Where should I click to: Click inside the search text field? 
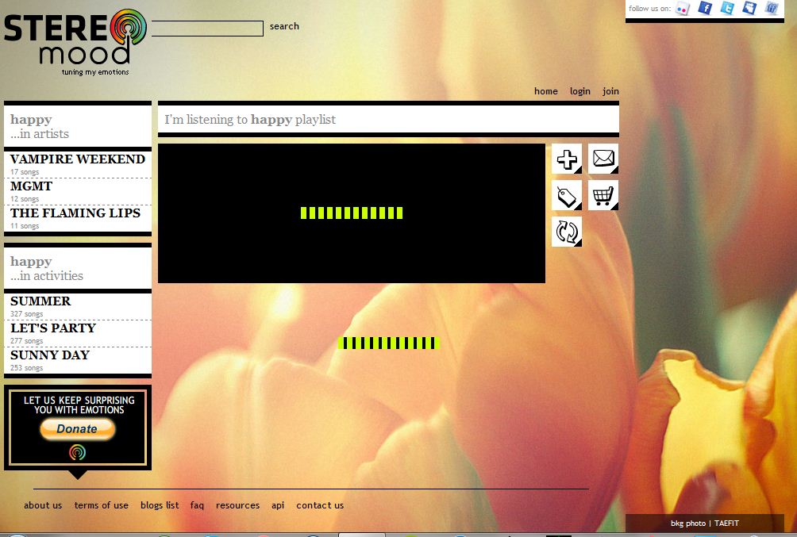pos(207,29)
